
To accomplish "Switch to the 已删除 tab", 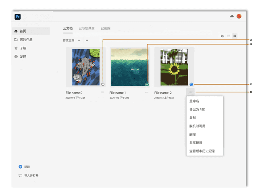I will [x=106, y=29].
